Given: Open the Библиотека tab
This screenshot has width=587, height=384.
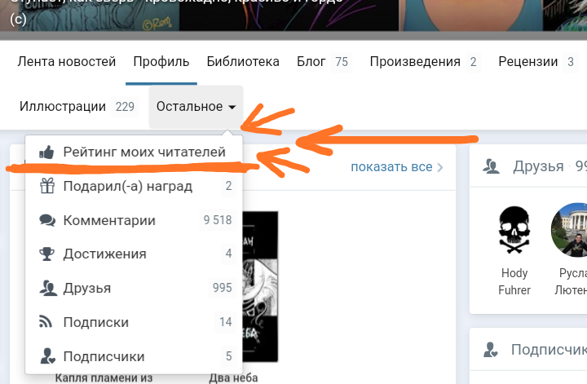Looking at the screenshot, I should pyautogui.click(x=243, y=62).
